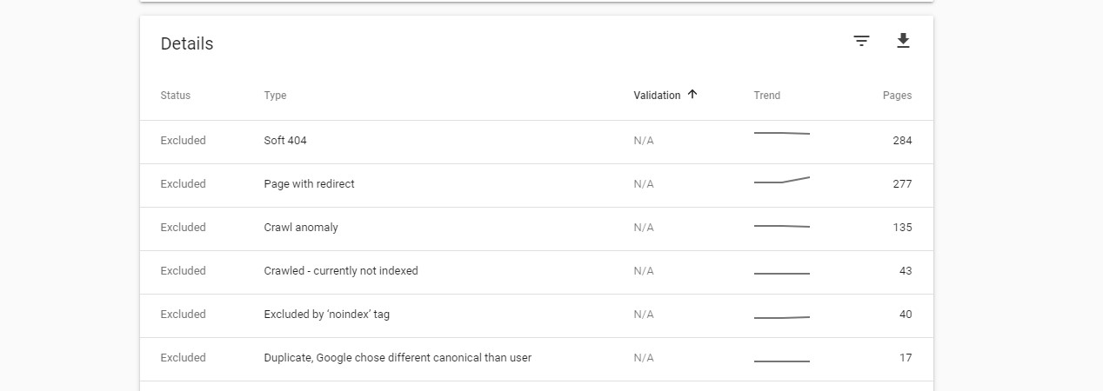This screenshot has width=1103, height=391.
Task: Sort table by Validation column
Action: click(657, 96)
